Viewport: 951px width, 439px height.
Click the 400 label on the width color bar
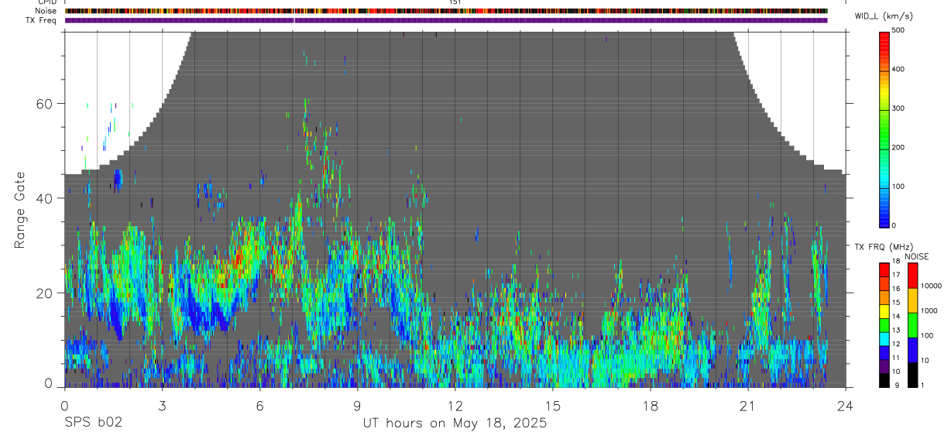(x=898, y=70)
